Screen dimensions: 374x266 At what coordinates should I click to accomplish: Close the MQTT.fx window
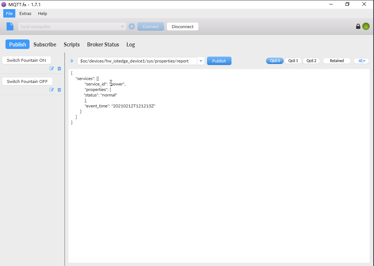(364, 4)
